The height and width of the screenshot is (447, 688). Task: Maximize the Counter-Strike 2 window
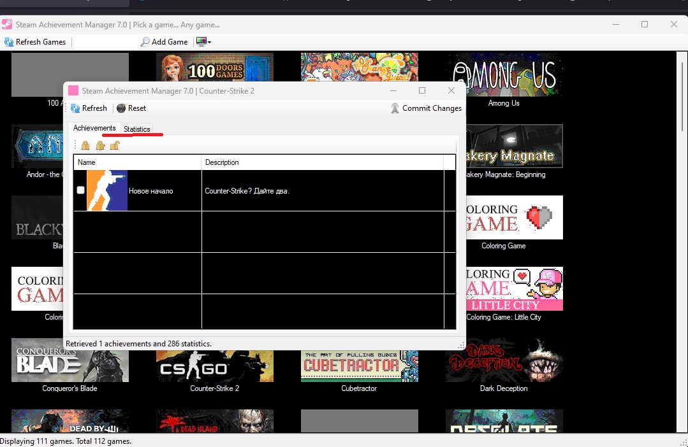422,90
